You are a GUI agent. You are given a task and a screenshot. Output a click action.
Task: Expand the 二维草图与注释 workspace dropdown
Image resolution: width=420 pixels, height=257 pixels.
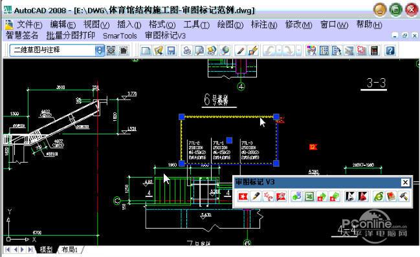[100, 50]
